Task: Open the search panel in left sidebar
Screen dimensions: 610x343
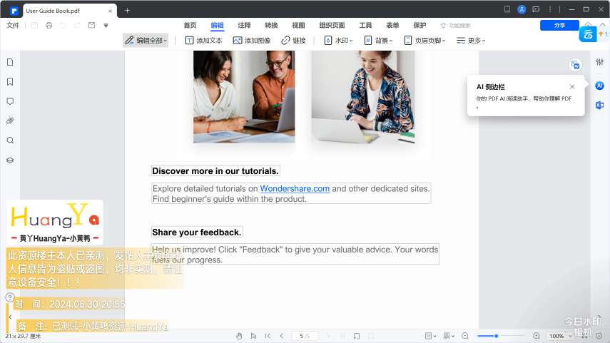Action: (10, 140)
